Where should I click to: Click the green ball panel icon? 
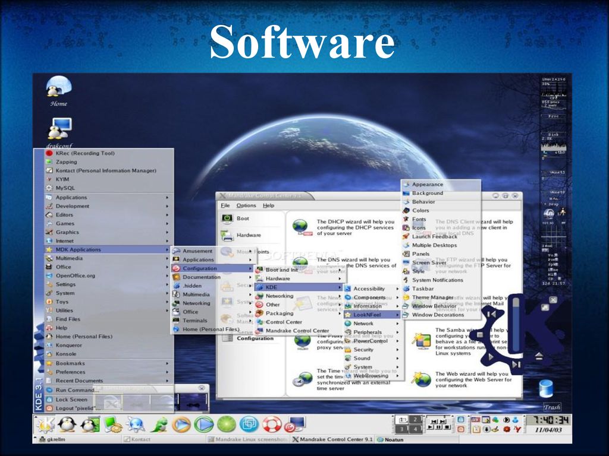(227, 424)
